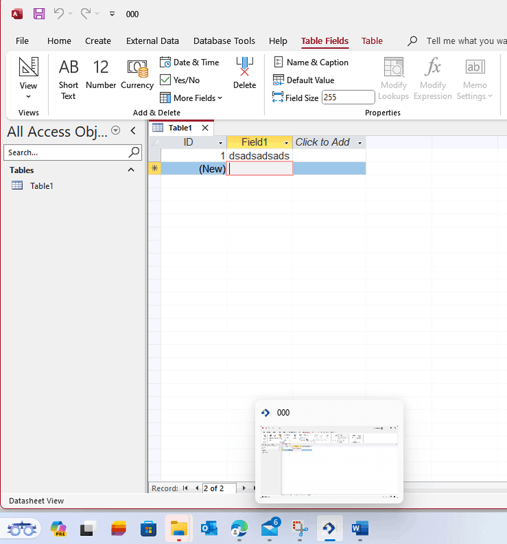Switch to the Table ribbon tab
This screenshot has width=507, height=544.
tap(372, 41)
